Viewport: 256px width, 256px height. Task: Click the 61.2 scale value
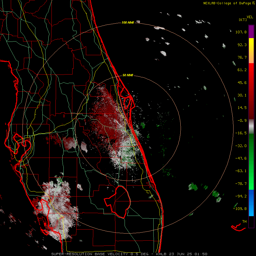(x=242, y=70)
